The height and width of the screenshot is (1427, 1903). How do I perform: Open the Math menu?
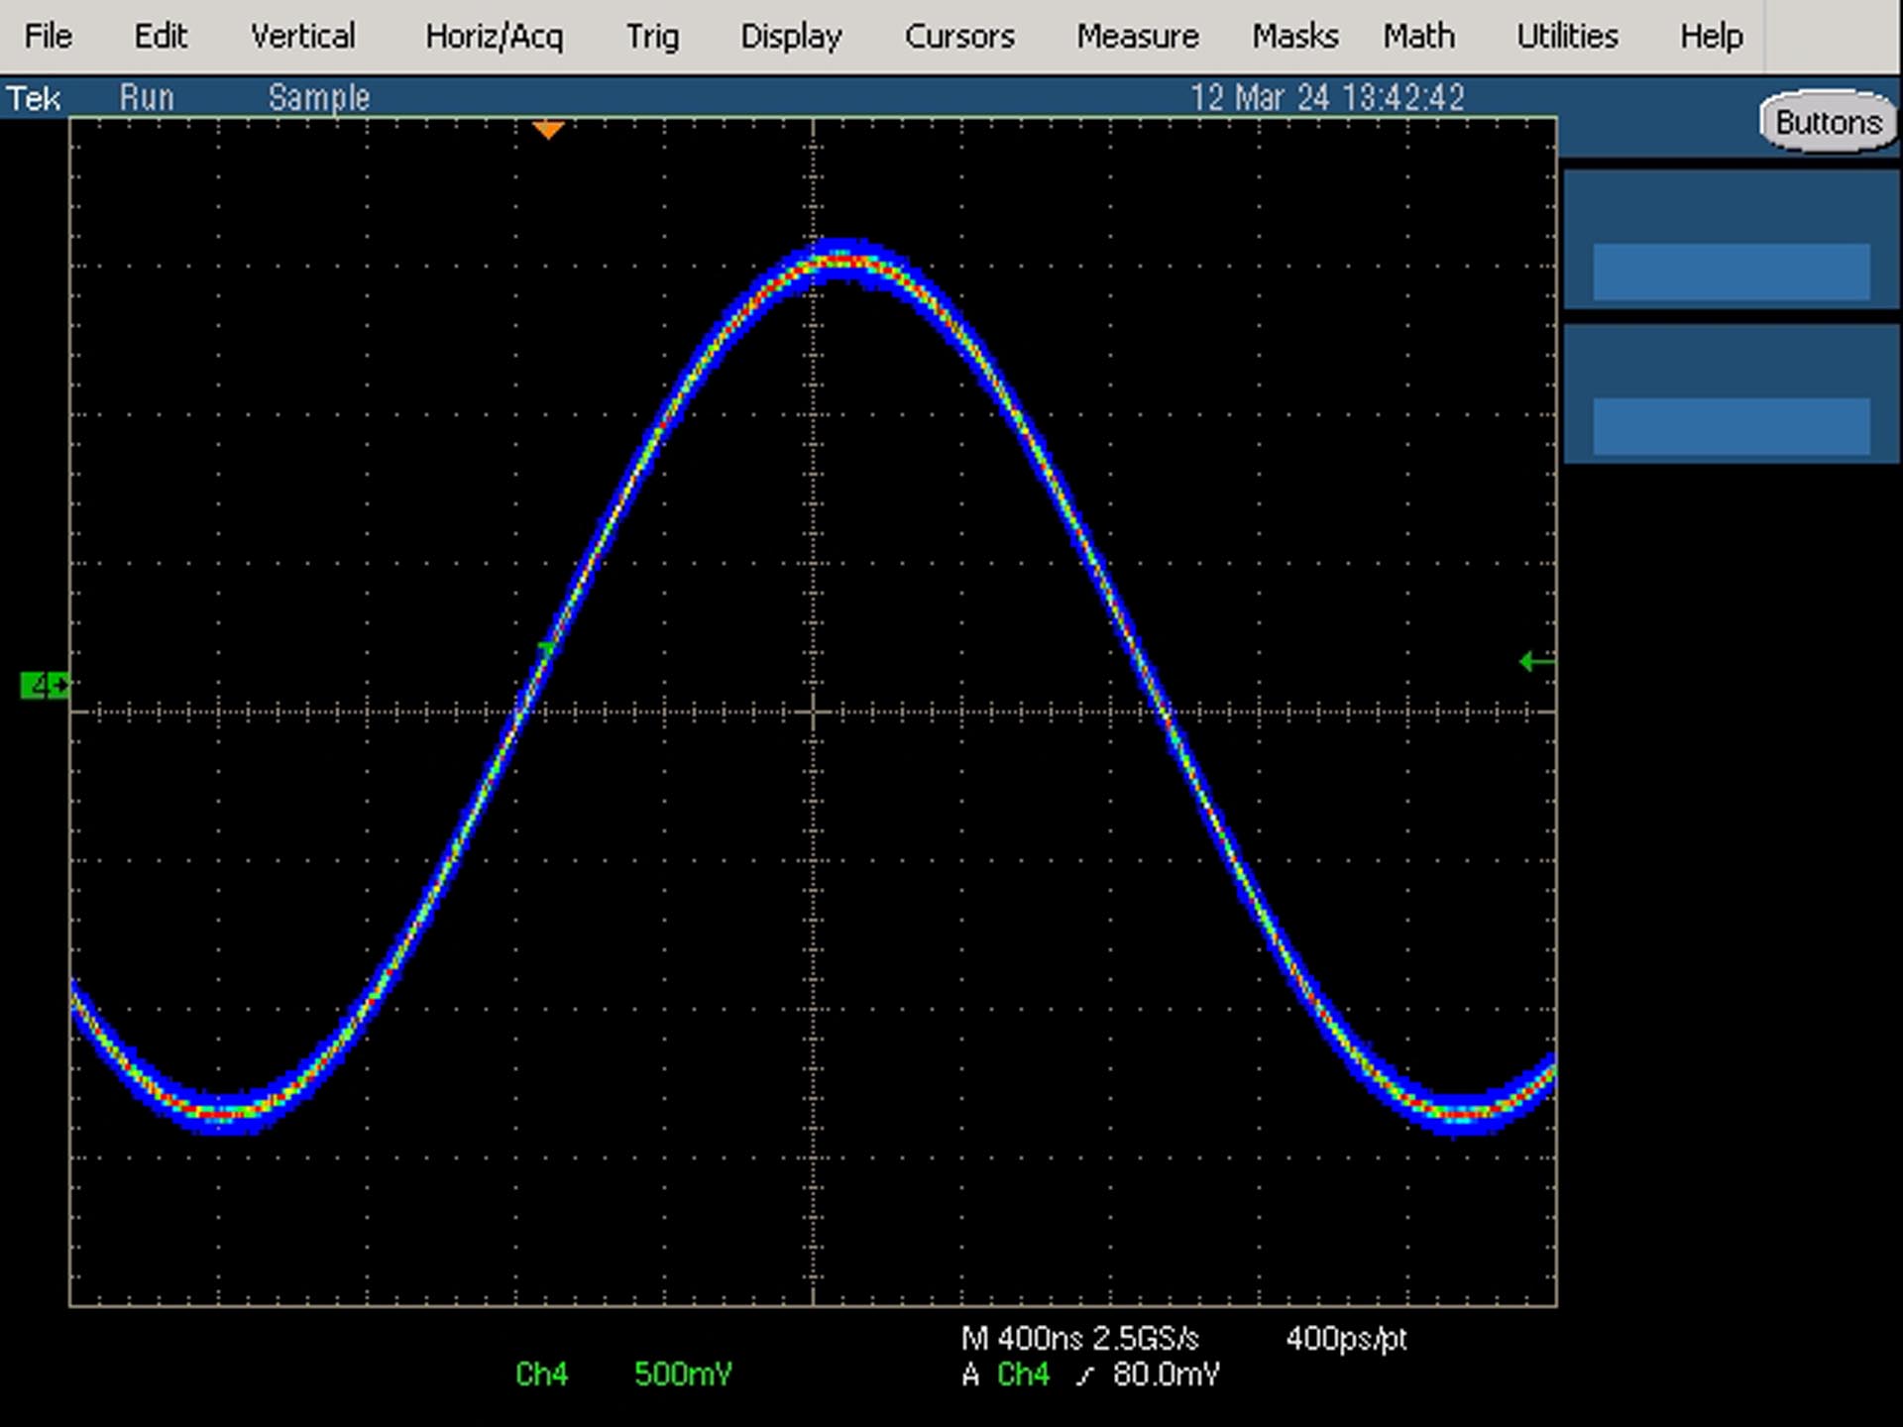1418,37
